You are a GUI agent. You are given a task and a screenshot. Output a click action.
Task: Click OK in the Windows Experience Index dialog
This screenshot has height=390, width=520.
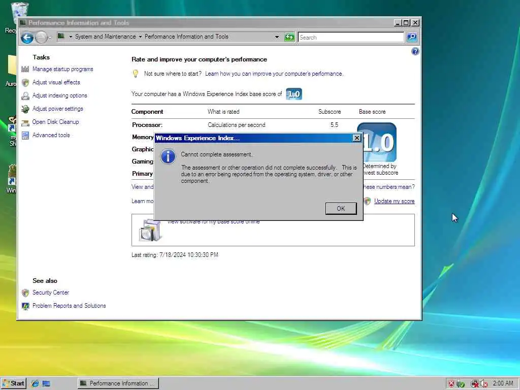click(341, 209)
